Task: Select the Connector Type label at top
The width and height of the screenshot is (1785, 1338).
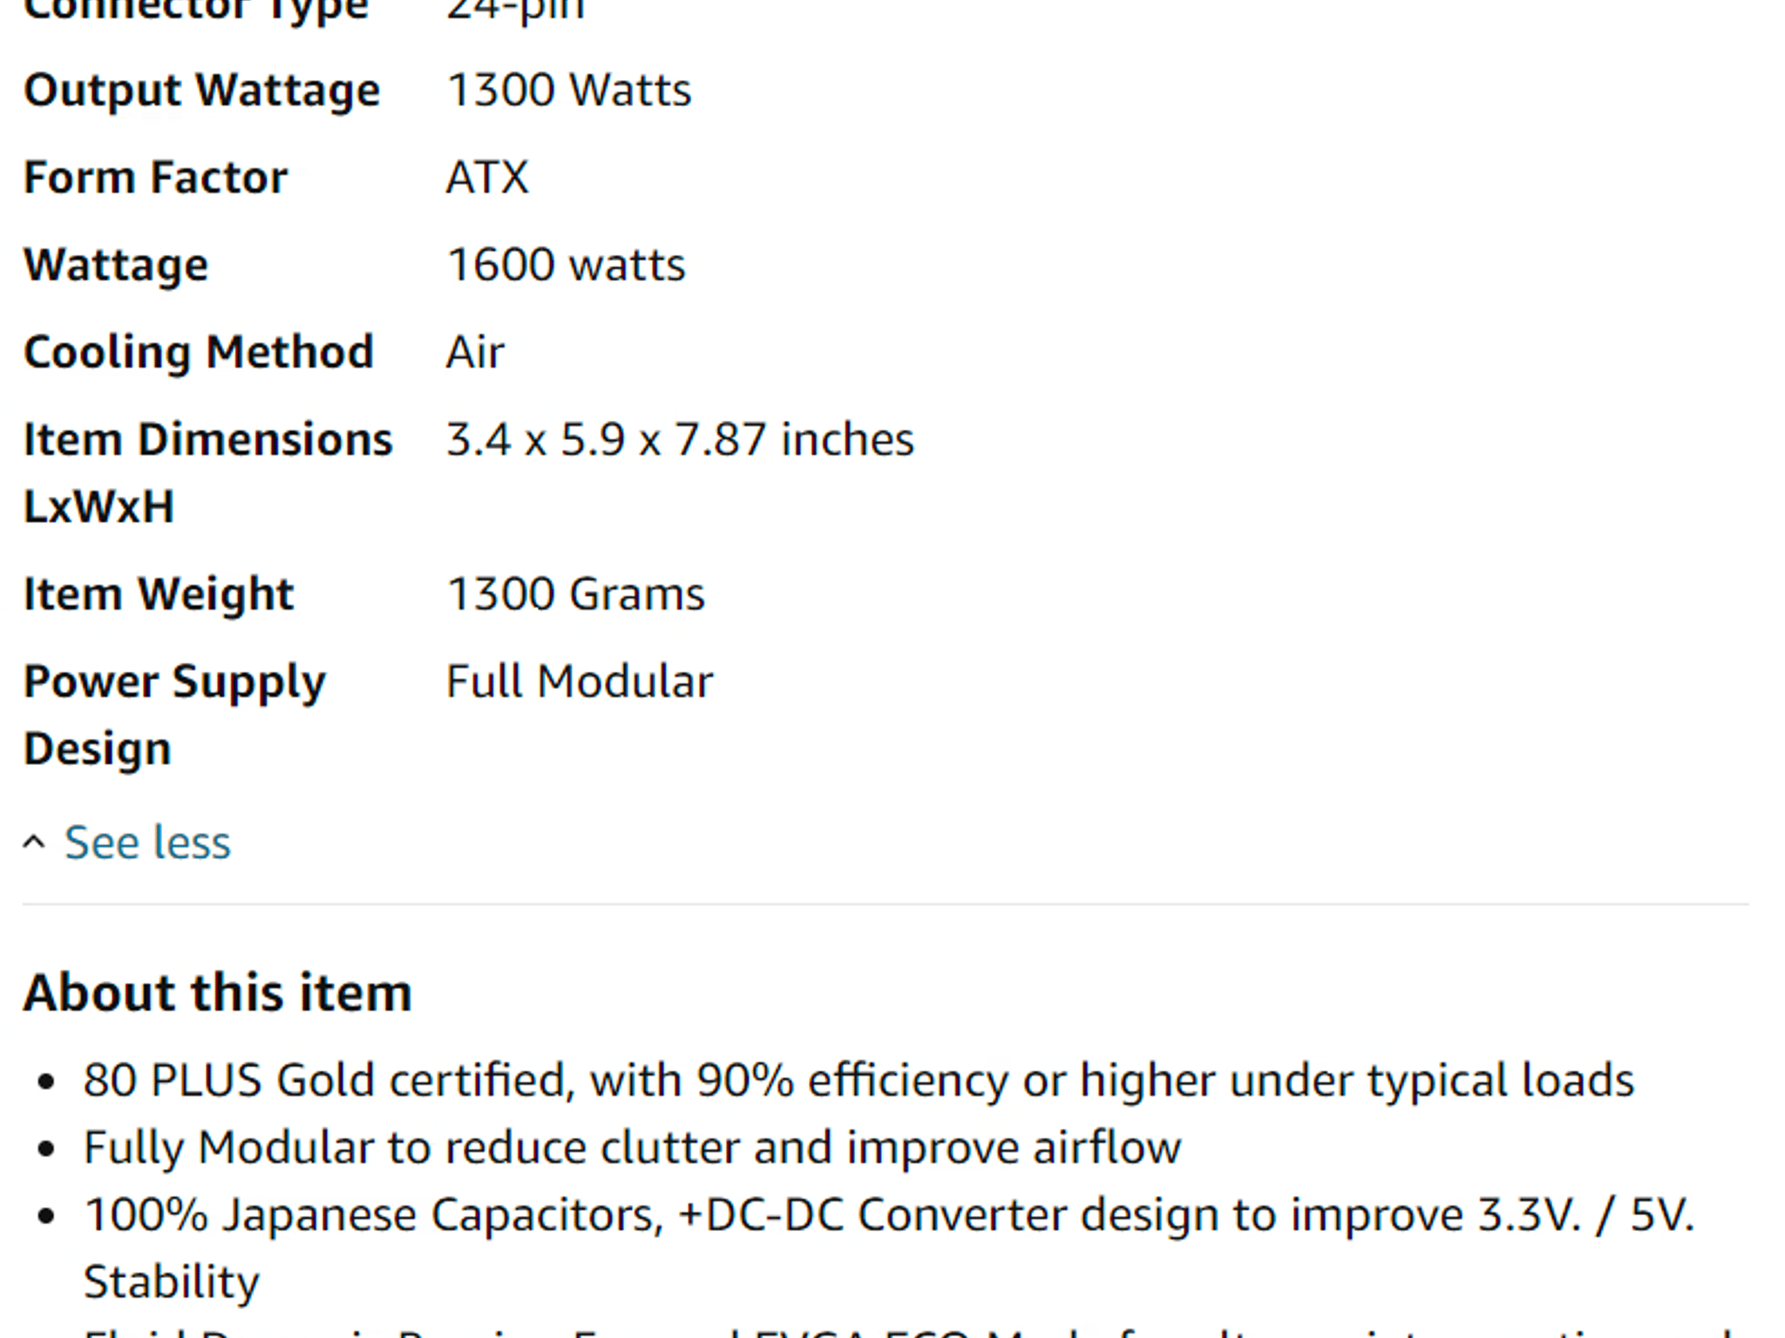Action: click(x=196, y=10)
